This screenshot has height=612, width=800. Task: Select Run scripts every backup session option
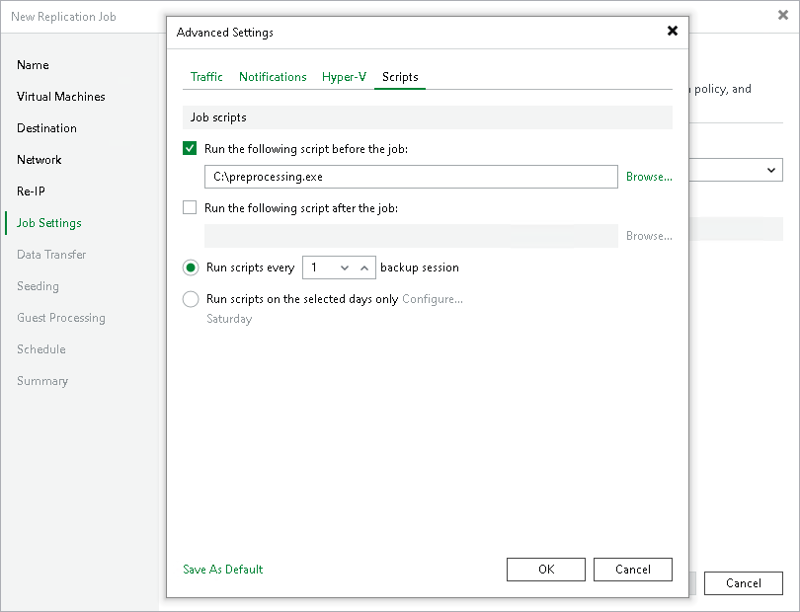(x=191, y=268)
